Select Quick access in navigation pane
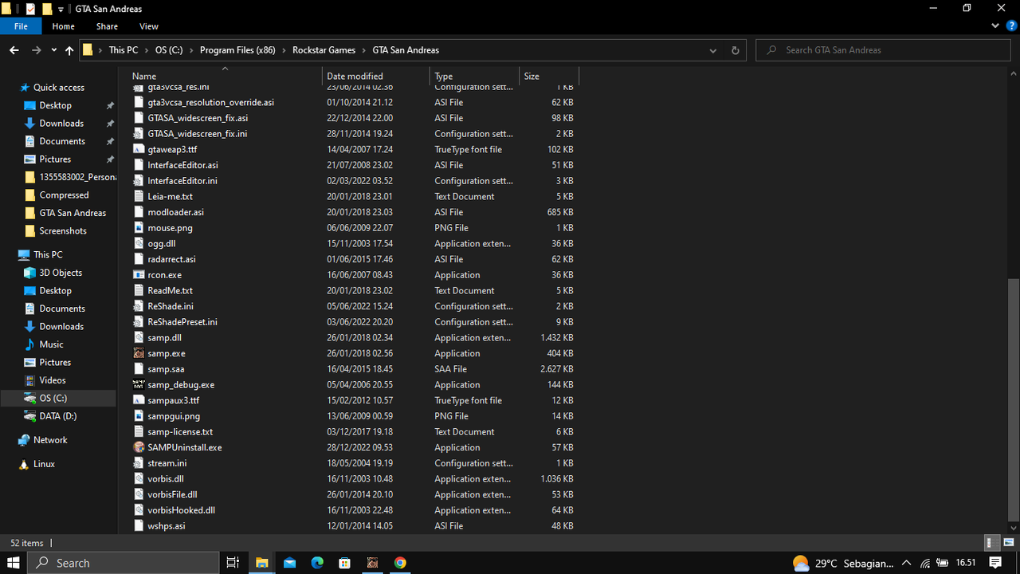Viewport: 1020px width, 574px height. tap(58, 88)
